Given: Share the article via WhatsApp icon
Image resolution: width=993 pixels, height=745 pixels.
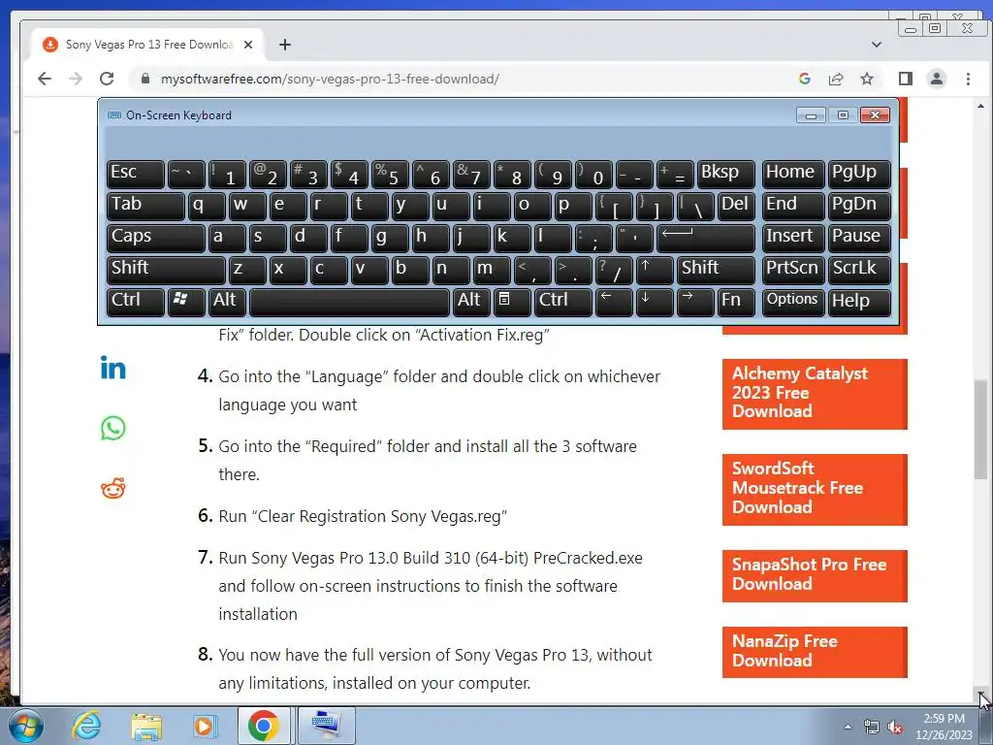Looking at the screenshot, I should click(113, 428).
